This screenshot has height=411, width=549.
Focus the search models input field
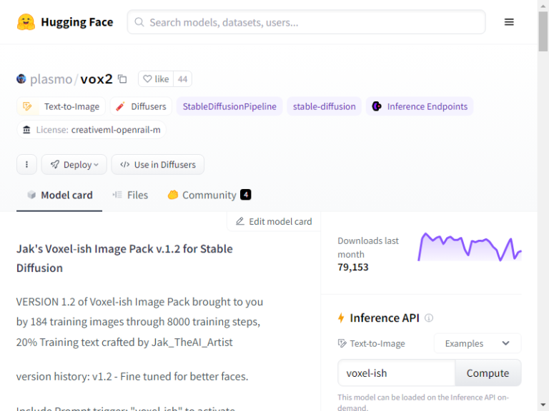coord(307,22)
